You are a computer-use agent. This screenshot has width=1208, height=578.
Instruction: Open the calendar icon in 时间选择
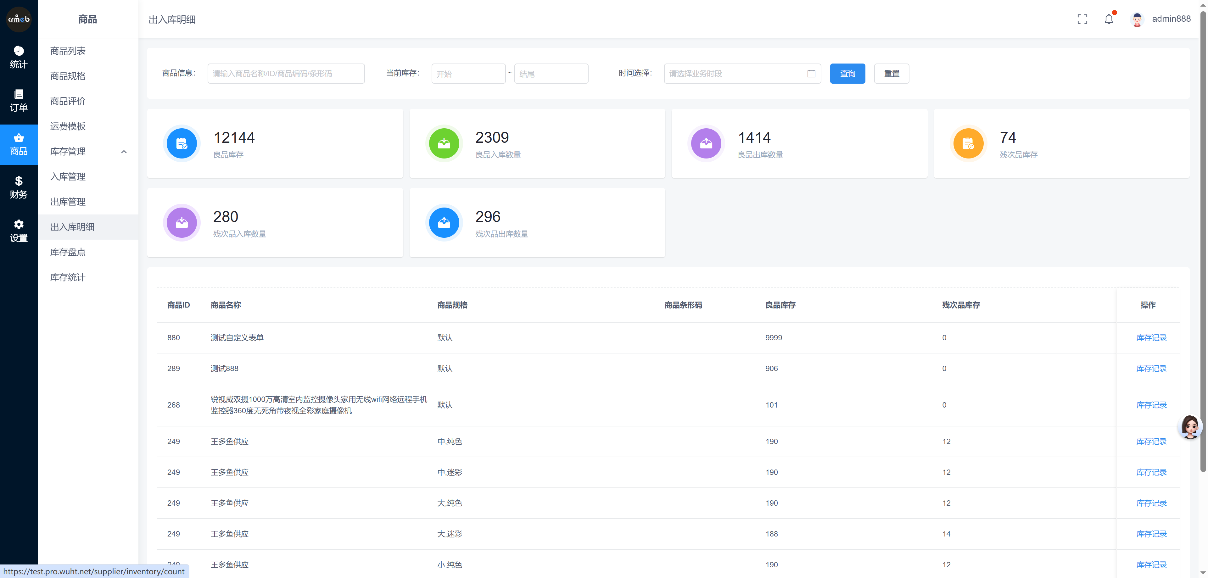811,74
